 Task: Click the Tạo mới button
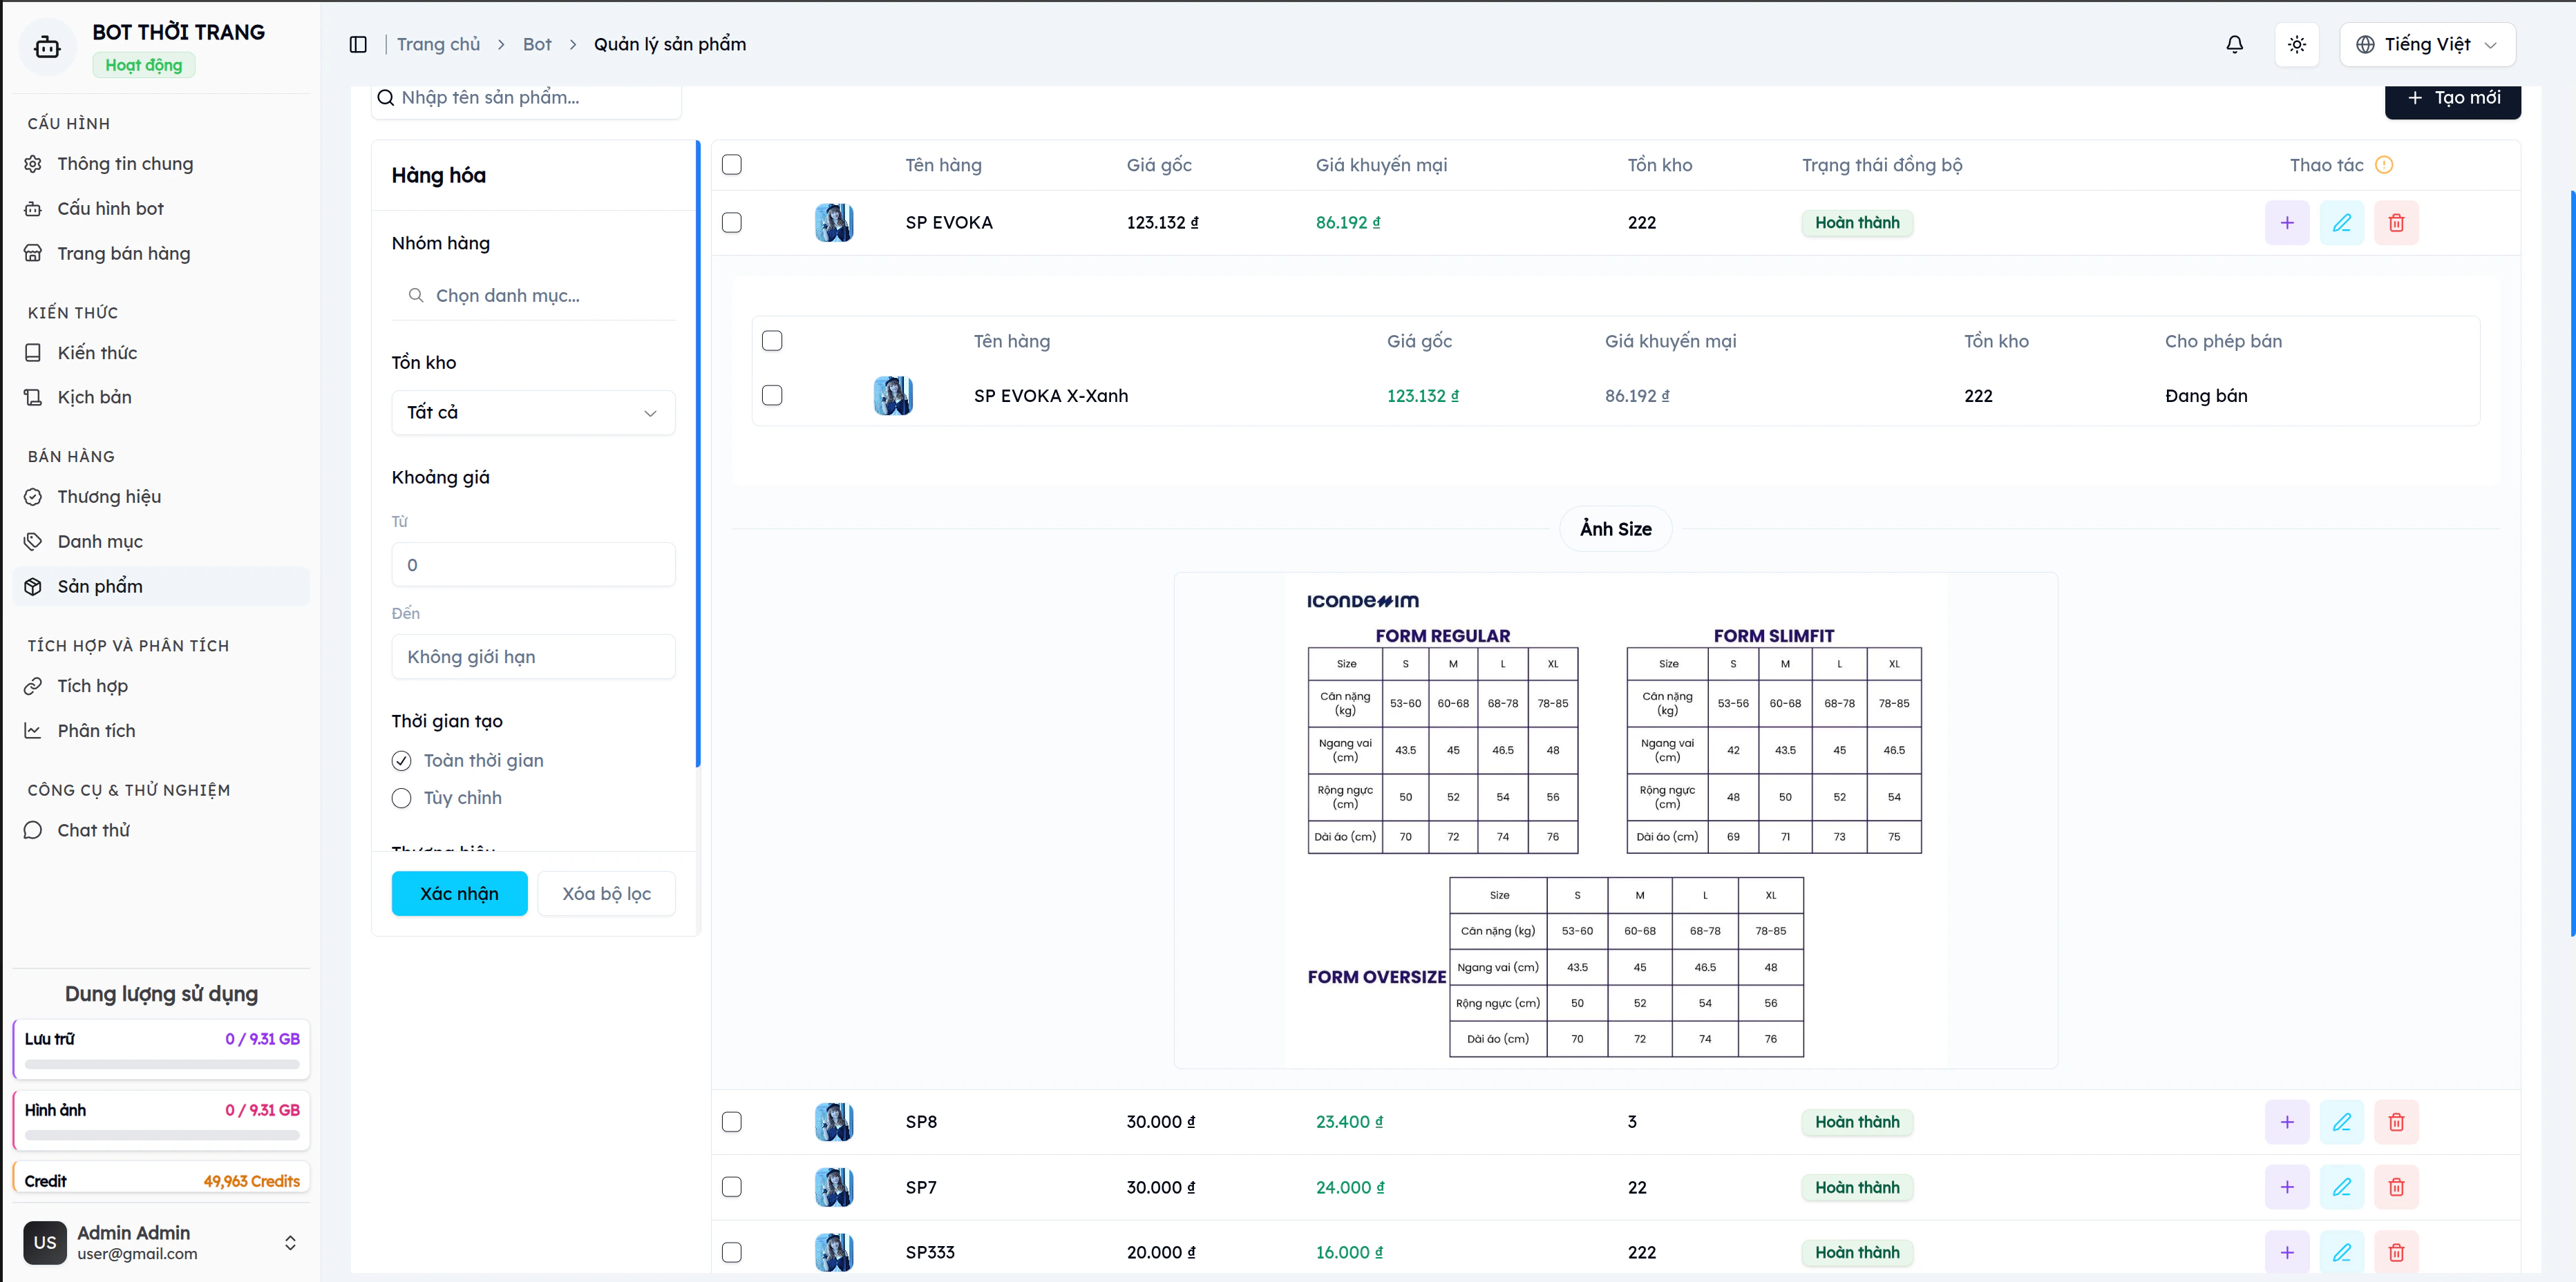pos(2452,98)
